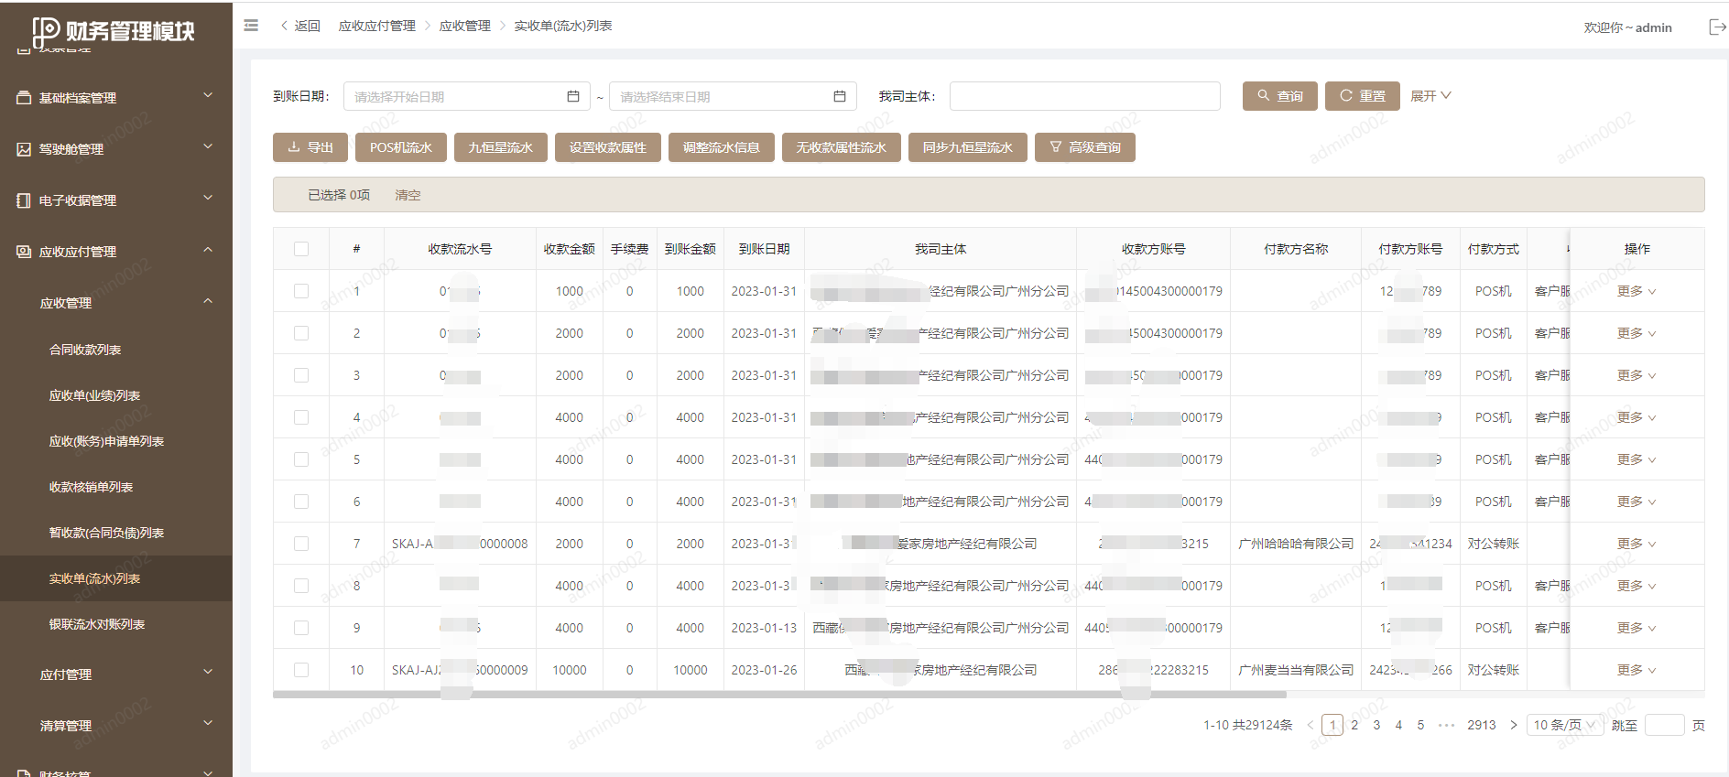Open calendar icon for end date
This screenshot has width=1729, height=777.
click(x=840, y=96)
